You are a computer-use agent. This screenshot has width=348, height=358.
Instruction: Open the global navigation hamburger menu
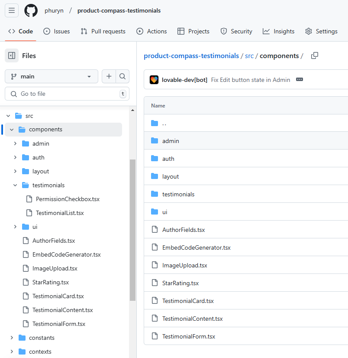point(12,10)
